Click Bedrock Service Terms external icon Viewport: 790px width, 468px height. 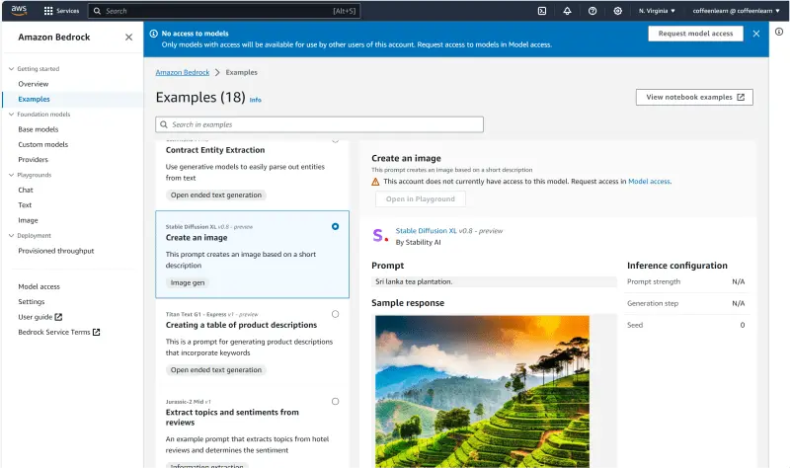coord(96,332)
